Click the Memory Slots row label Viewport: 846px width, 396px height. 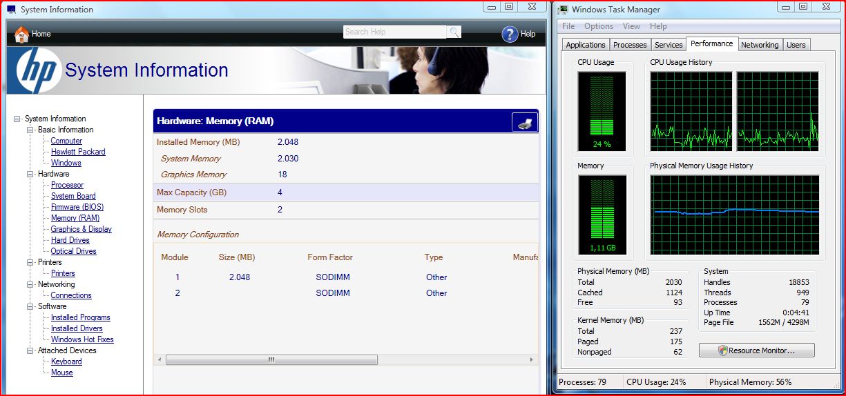[x=182, y=210]
